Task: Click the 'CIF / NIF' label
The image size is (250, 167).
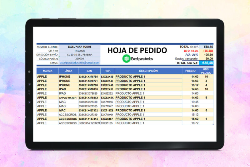Action: point(53,51)
